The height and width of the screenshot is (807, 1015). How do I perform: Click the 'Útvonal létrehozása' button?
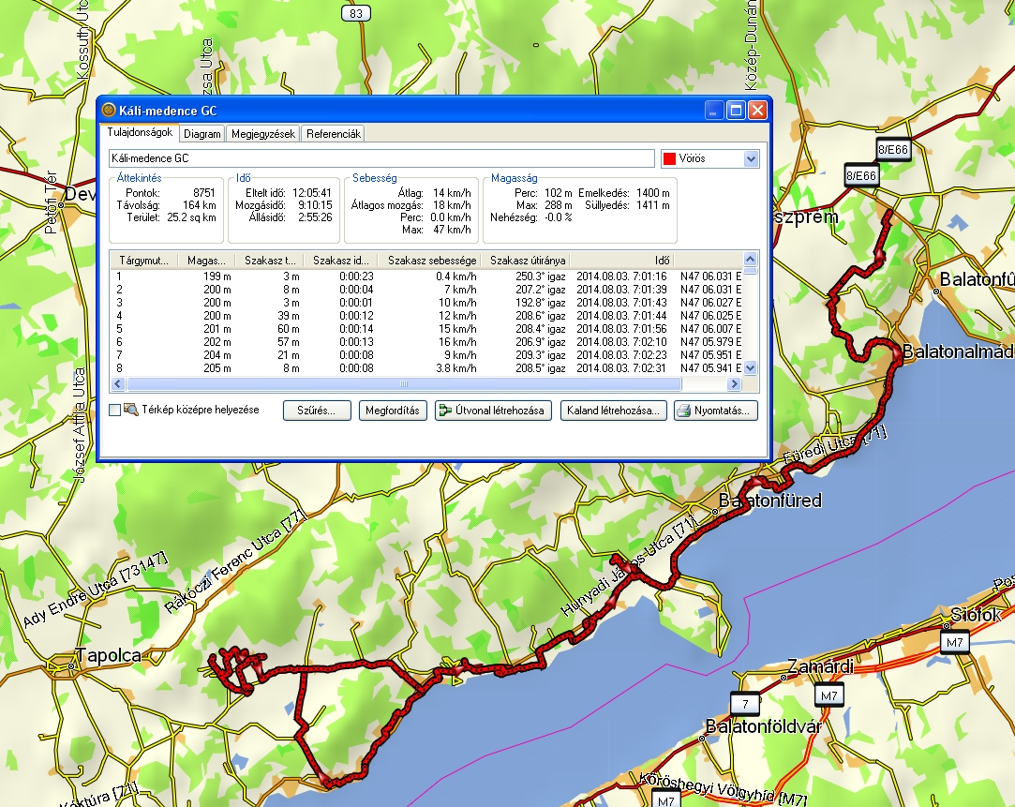[x=493, y=411]
